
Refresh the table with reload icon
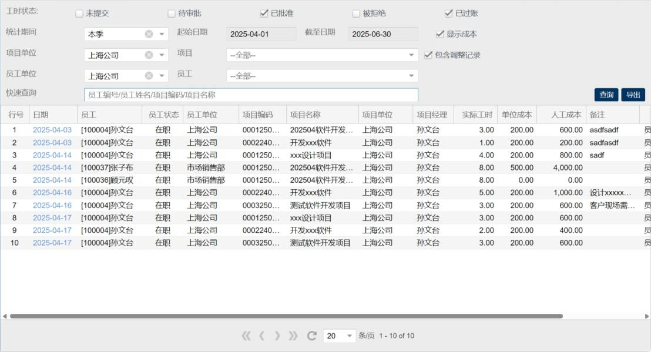point(311,336)
